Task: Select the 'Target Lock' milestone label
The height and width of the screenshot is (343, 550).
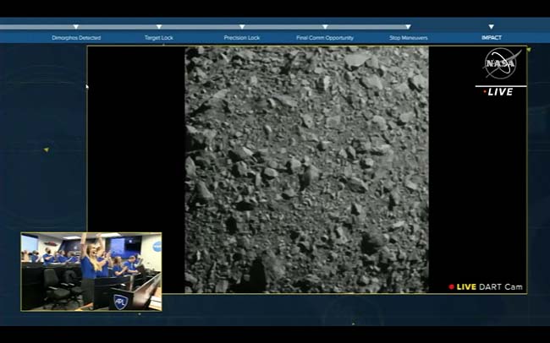Action: [x=159, y=38]
